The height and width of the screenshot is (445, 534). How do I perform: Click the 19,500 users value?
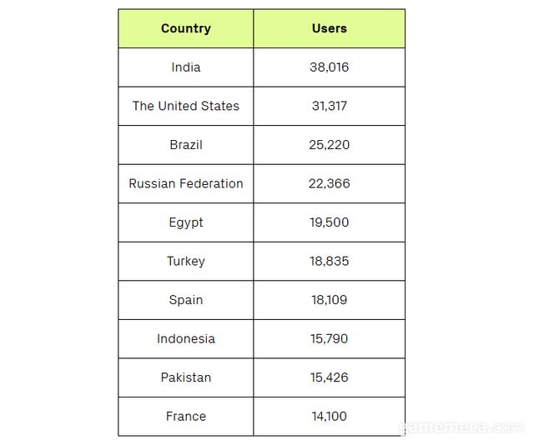[x=329, y=222]
